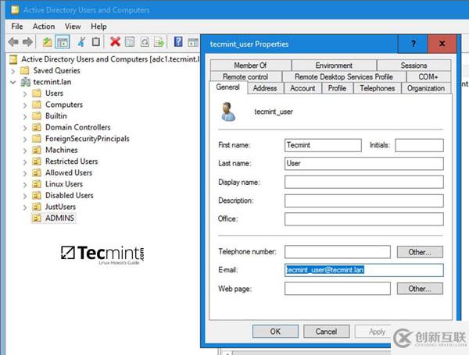This screenshot has width=469, height=355.
Task: Expand the Machines OU chevron
Action: 25,151
